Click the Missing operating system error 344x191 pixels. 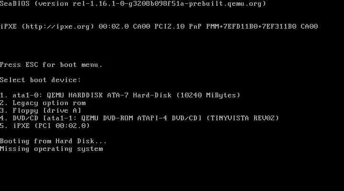click(51, 149)
